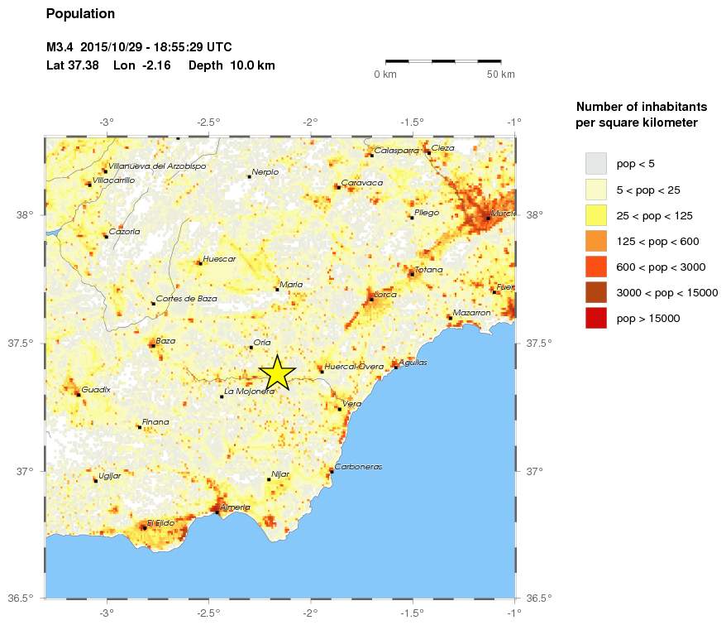Select the red 'pop > 15000' legend swatch
Viewport: 726px width, 625px height.
pos(596,318)
